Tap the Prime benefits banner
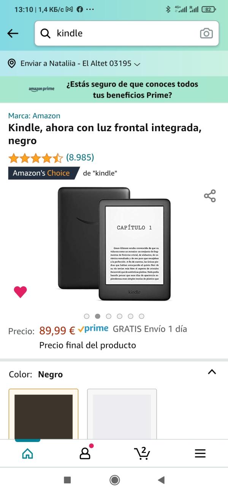Screen dimensions: 228x494 [x=114, y=89]
